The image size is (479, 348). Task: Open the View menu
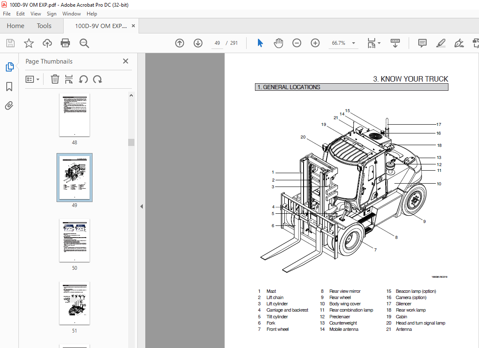click(36, 14)
